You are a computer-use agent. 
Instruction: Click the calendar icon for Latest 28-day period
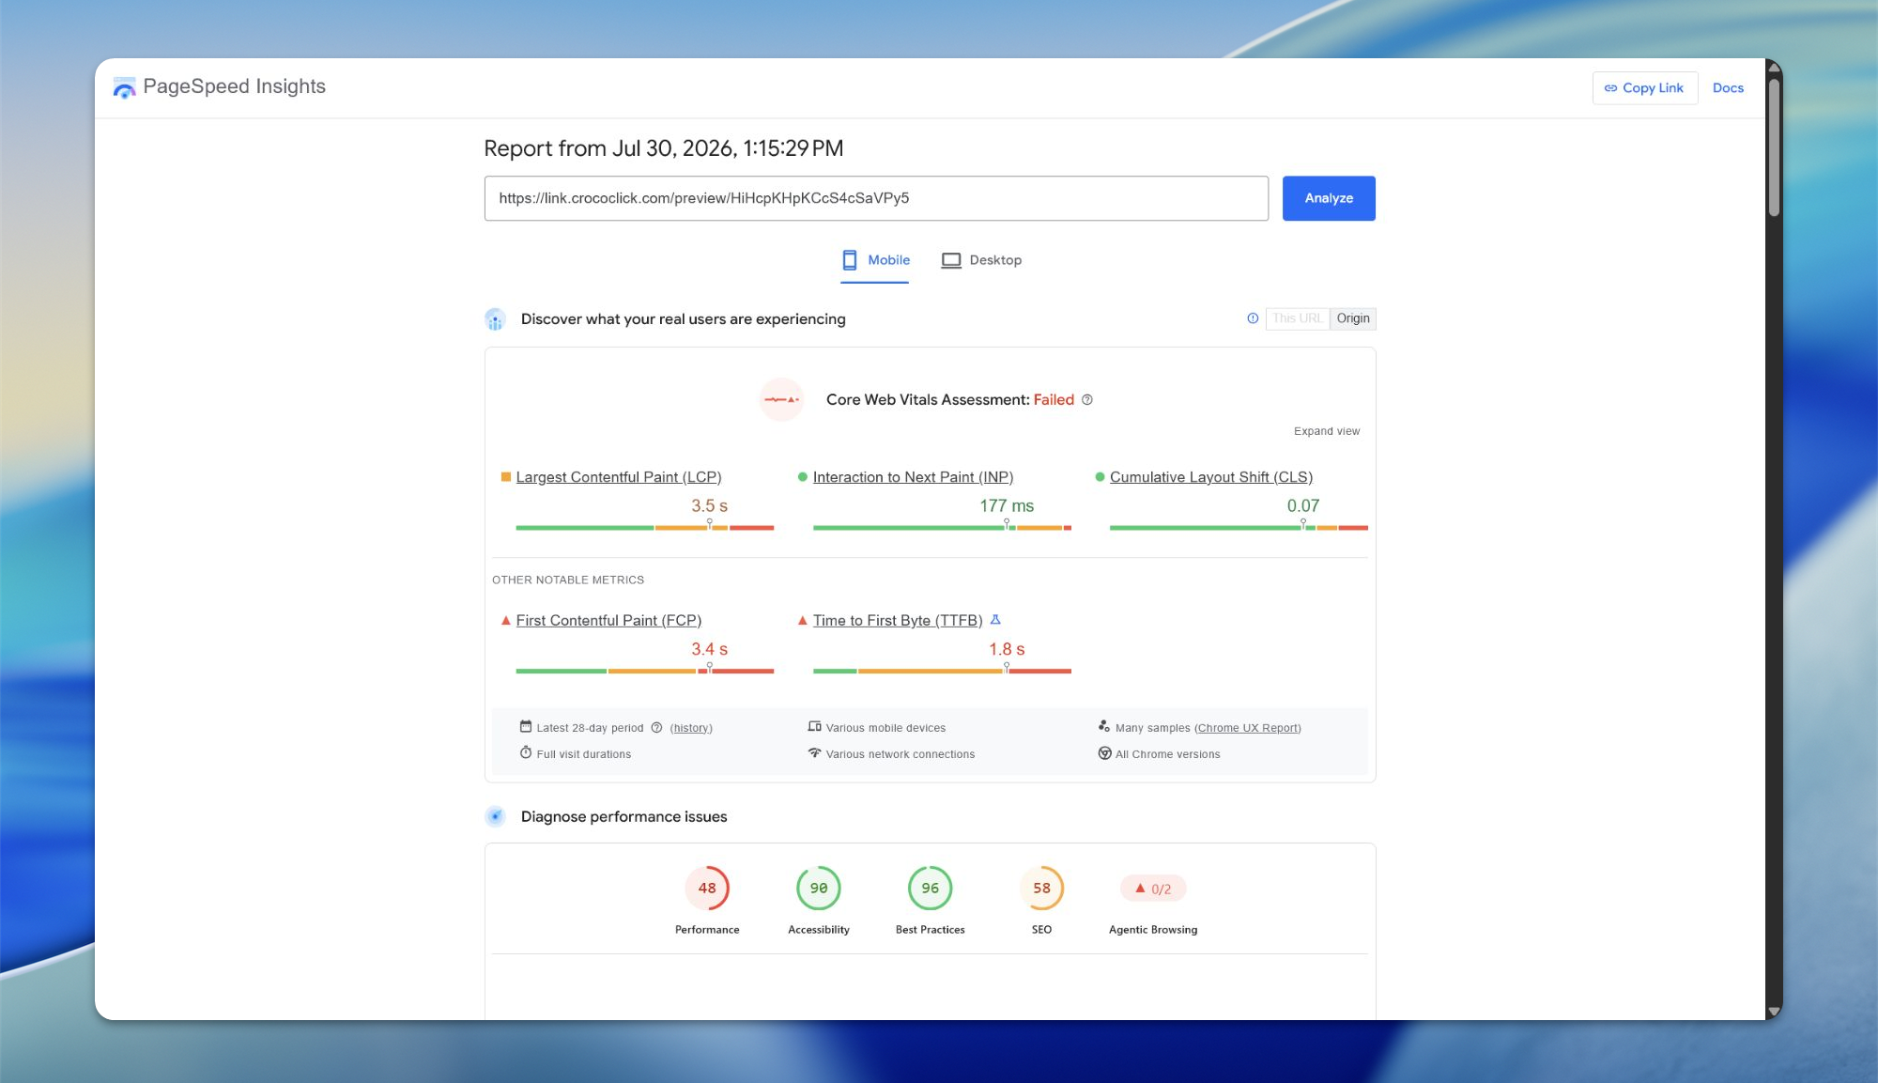click(526, 727)
